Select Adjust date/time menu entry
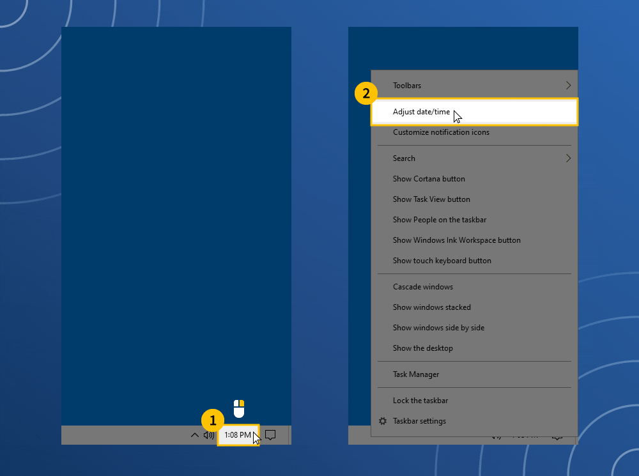Viewport: 639px width, 476px height. pyautogui.click(x=474, y=112)
